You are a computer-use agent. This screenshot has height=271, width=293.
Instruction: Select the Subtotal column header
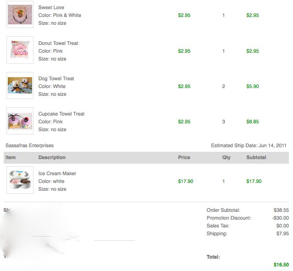pyautogui.click(x=256, y=157)
